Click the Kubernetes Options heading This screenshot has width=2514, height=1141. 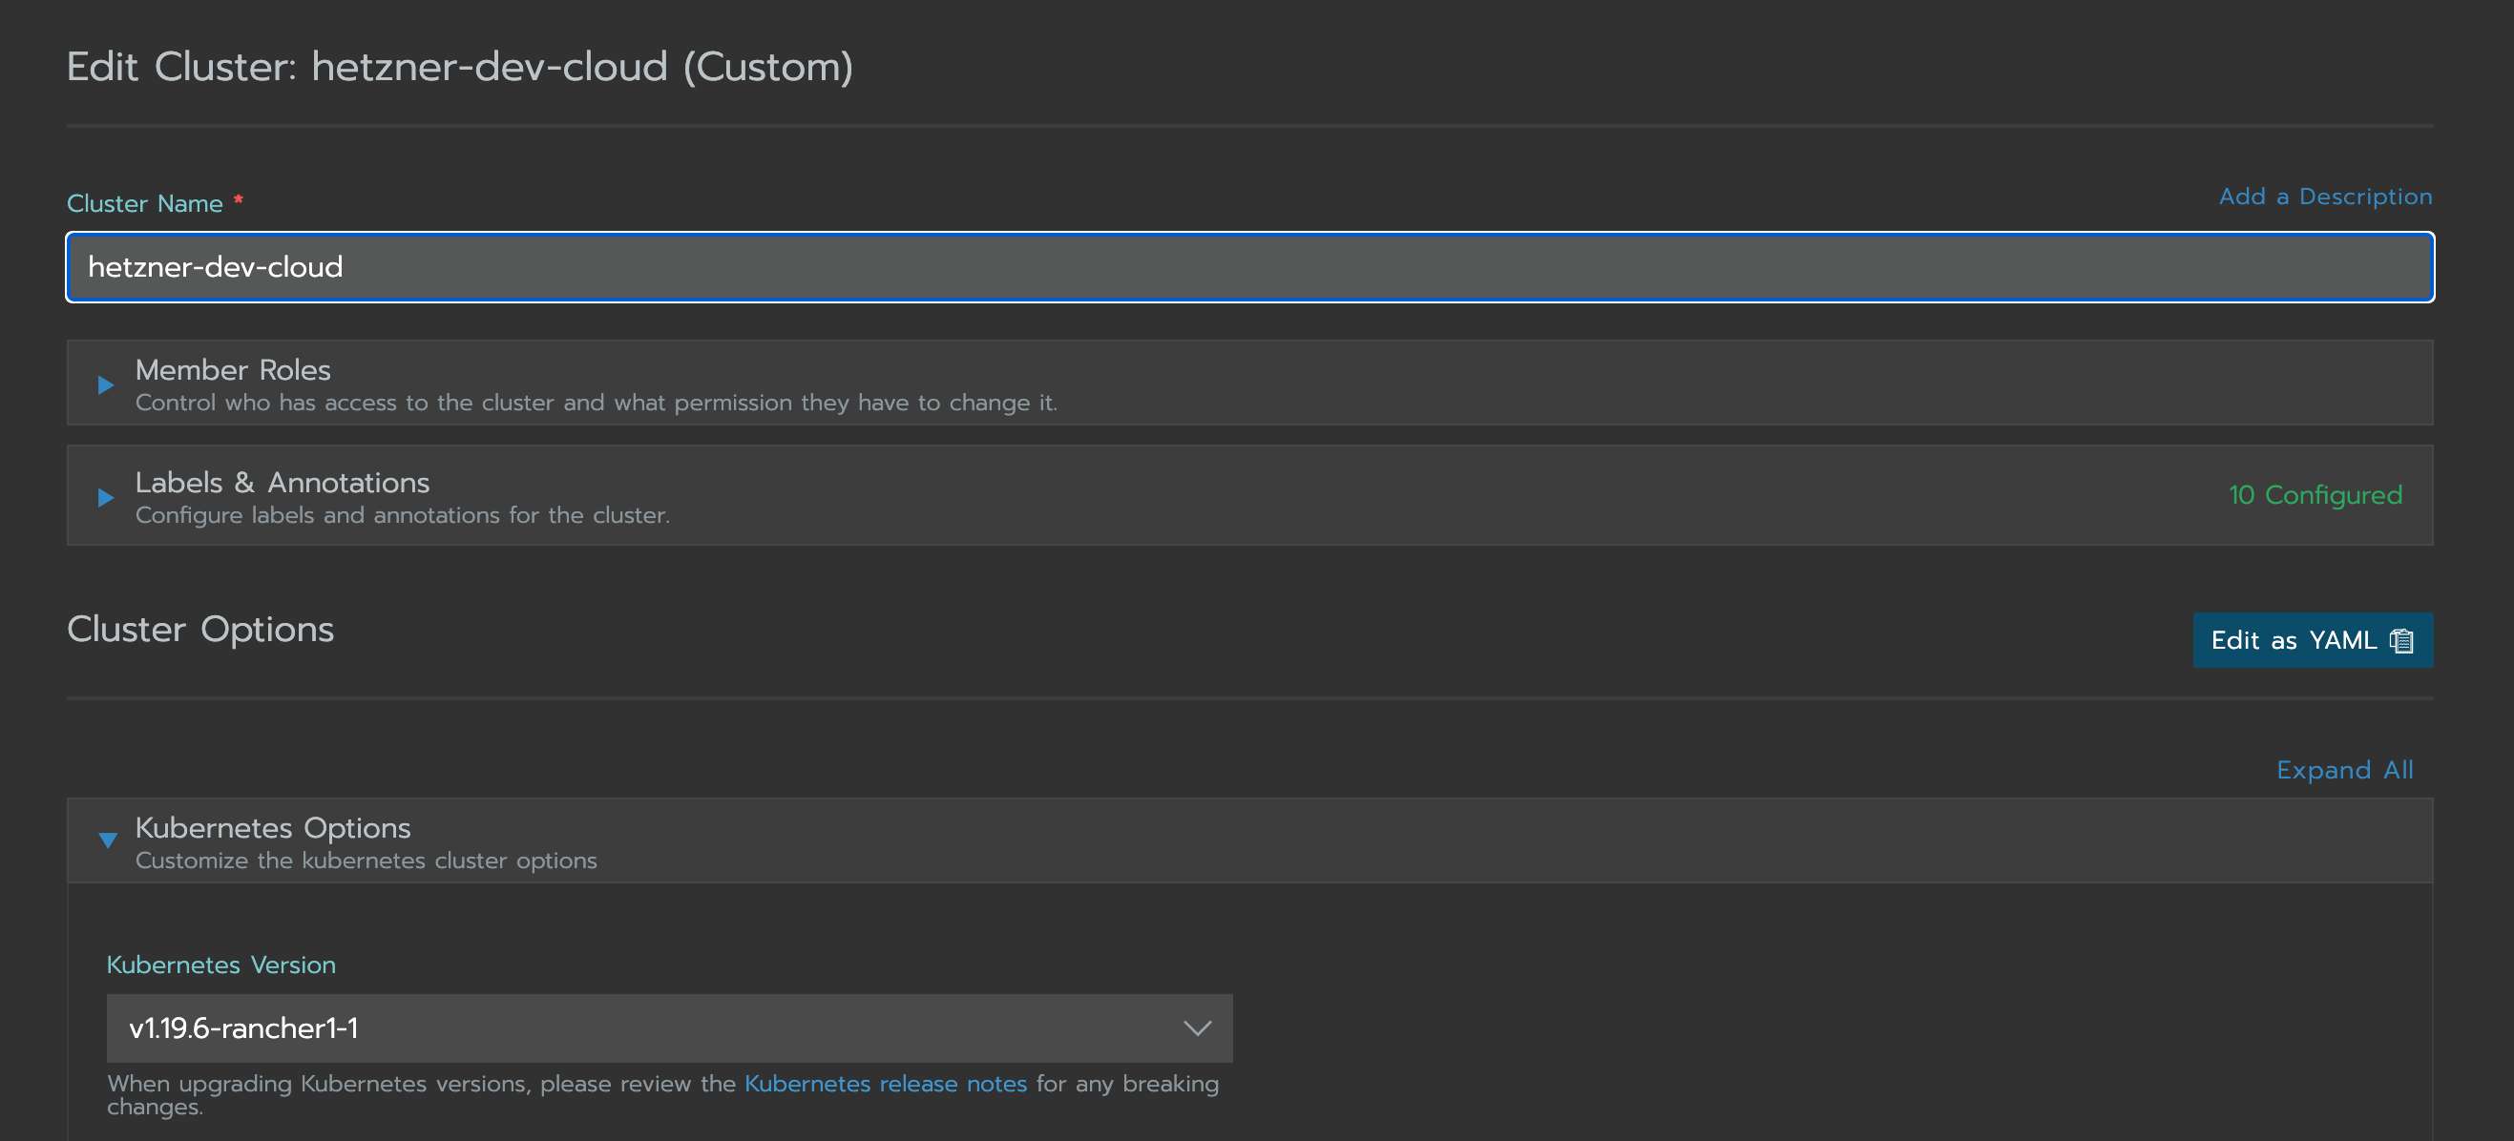tap(273, 828)
